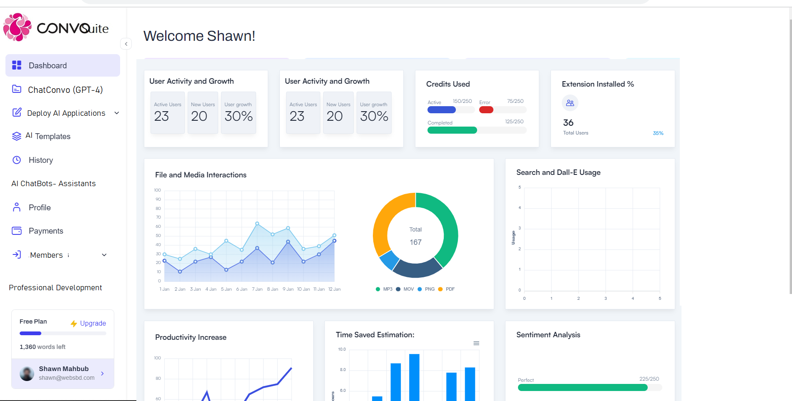Click the Completed credits progress bar
The width and height of the screenshot is (792, 401).
pyautogui.click(x=477, y=130)
